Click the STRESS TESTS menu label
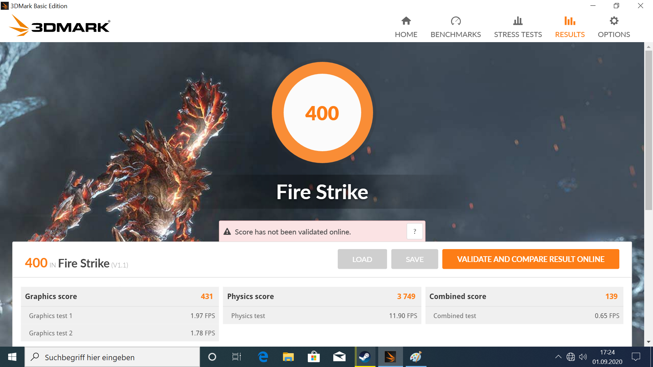Screen dimensions: 653x367 [x=518, y=35]
